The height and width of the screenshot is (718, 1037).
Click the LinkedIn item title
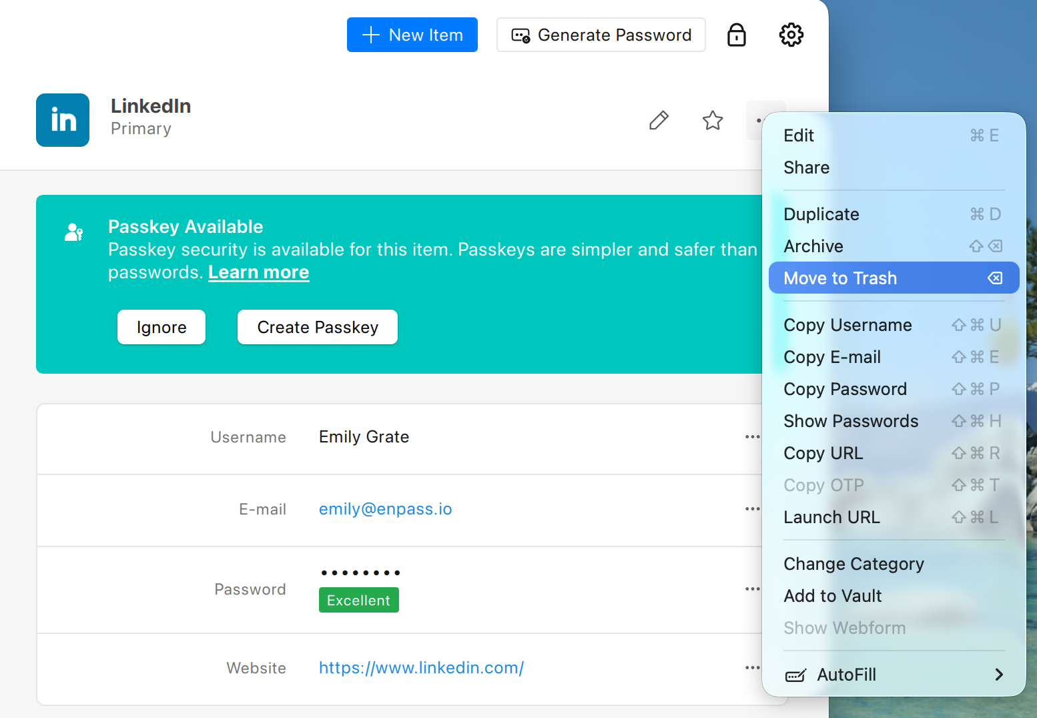click(151, 106)
